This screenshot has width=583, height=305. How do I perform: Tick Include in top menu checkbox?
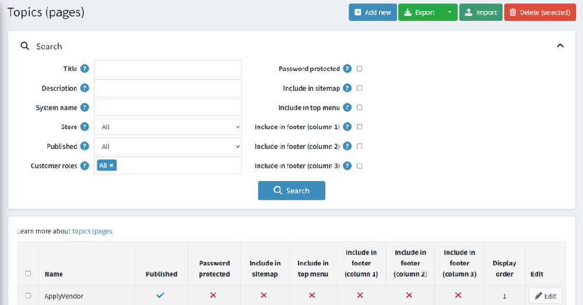(360, 108)
